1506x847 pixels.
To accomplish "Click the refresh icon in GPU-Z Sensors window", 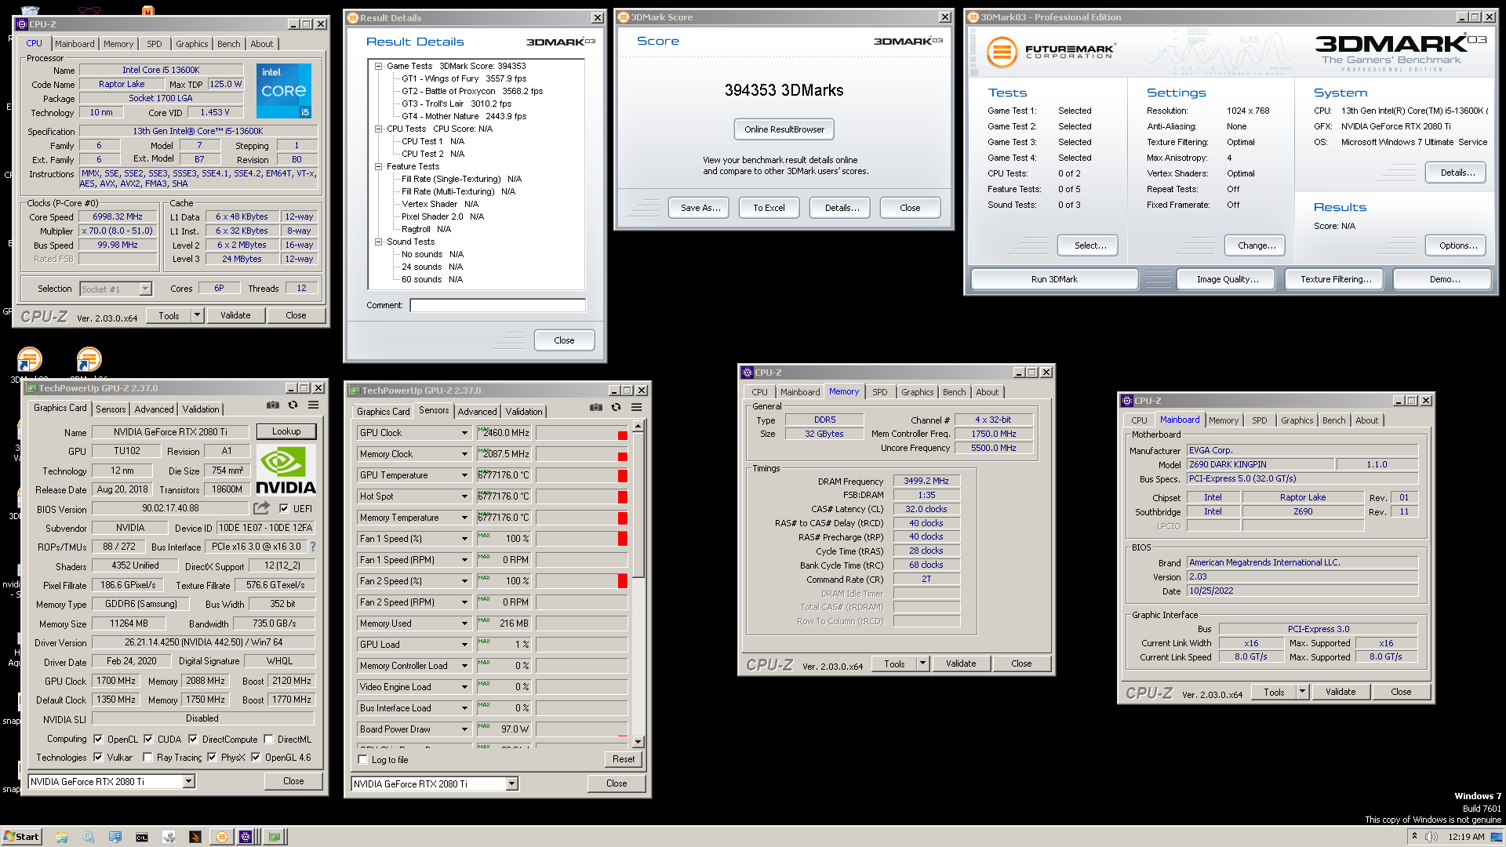I will (x=616, y=407).
